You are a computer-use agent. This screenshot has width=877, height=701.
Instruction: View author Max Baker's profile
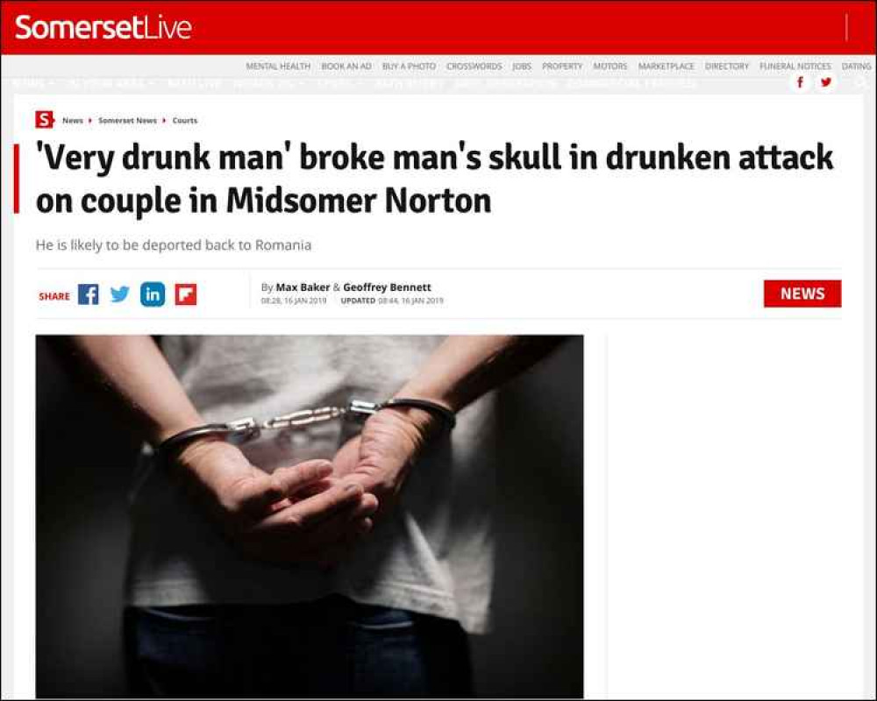(x=303, y=287)
